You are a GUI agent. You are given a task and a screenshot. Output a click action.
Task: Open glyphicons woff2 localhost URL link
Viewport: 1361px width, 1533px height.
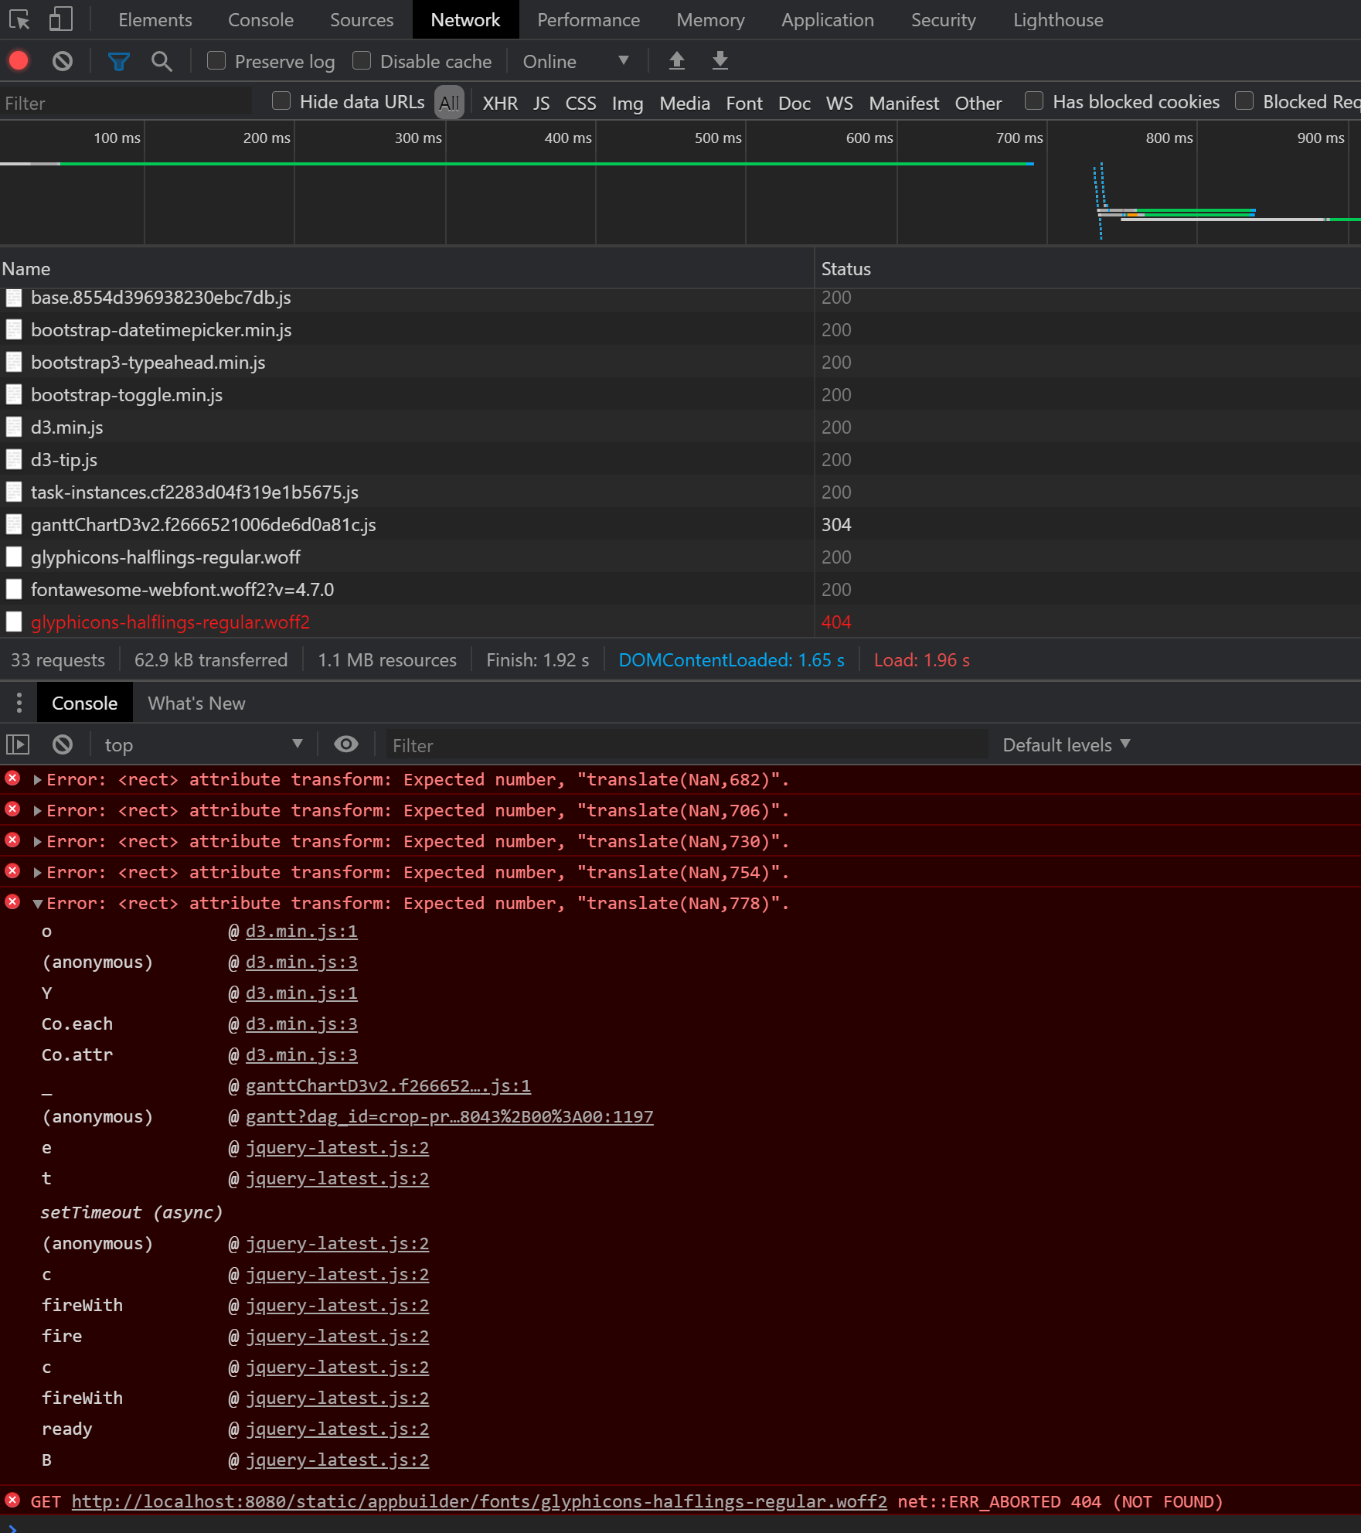479,1501
